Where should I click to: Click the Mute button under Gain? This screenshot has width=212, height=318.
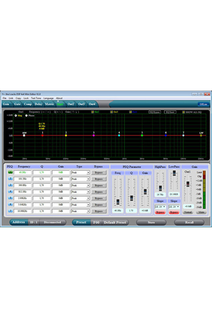coord(201,212)
